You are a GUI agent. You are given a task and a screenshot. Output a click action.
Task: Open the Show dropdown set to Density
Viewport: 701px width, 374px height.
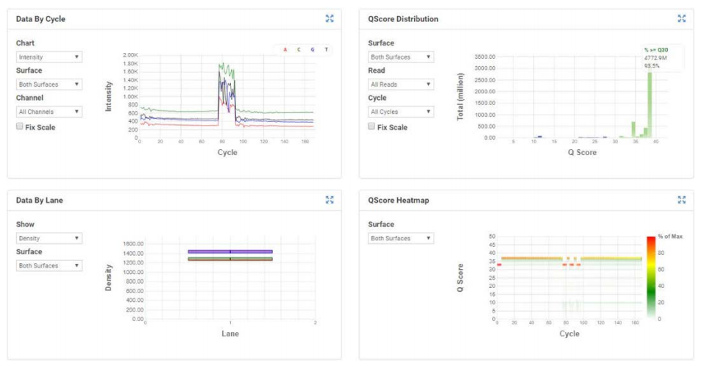[x=49, y=238]
